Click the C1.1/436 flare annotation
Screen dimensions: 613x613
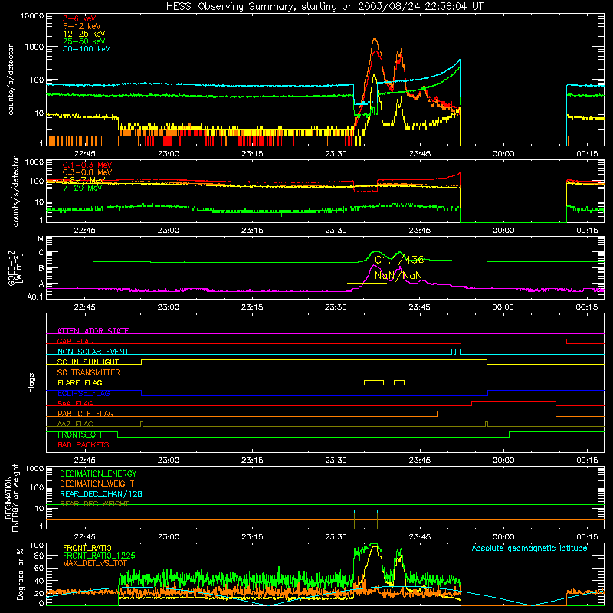click(399, 260)
